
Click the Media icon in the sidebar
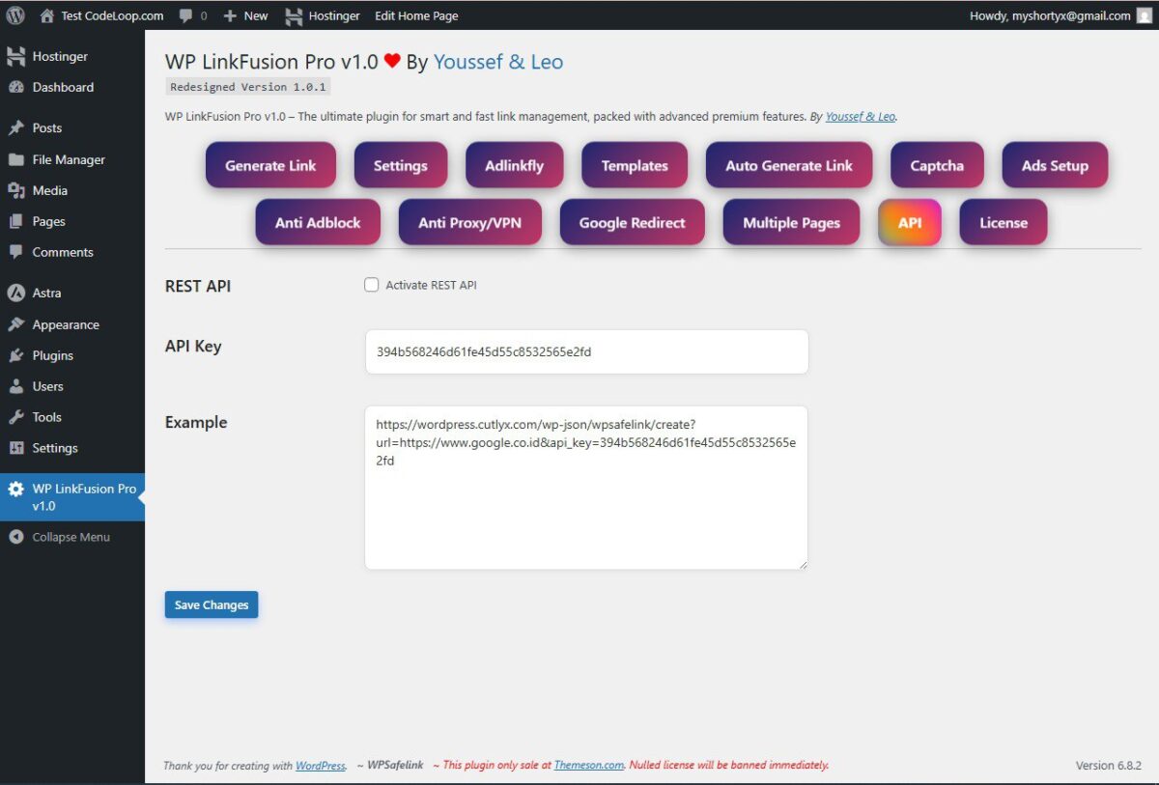pyautogui.click(x=16, y=190)
